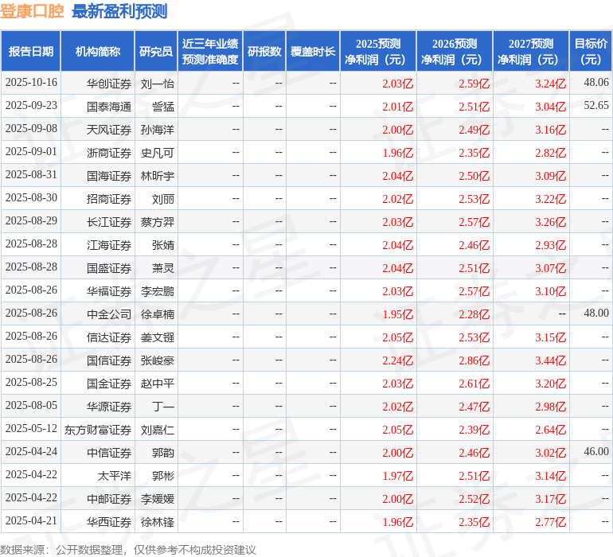Viewport: 613px width, 557px height.
Task: Click the 近三年业绩预测准确度 column header
Action: (x=210, y=51)
